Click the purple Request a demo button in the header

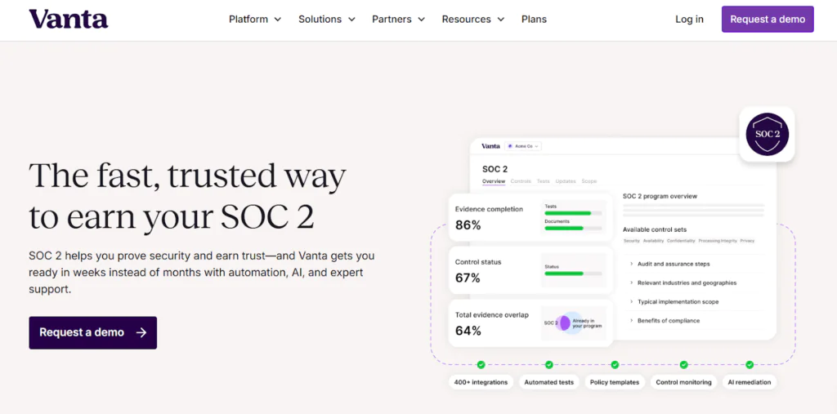point(768,20)
